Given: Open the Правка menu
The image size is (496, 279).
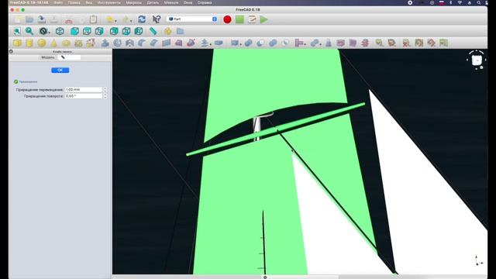Looking at the screenshot, I should click(x=74, y=2).
